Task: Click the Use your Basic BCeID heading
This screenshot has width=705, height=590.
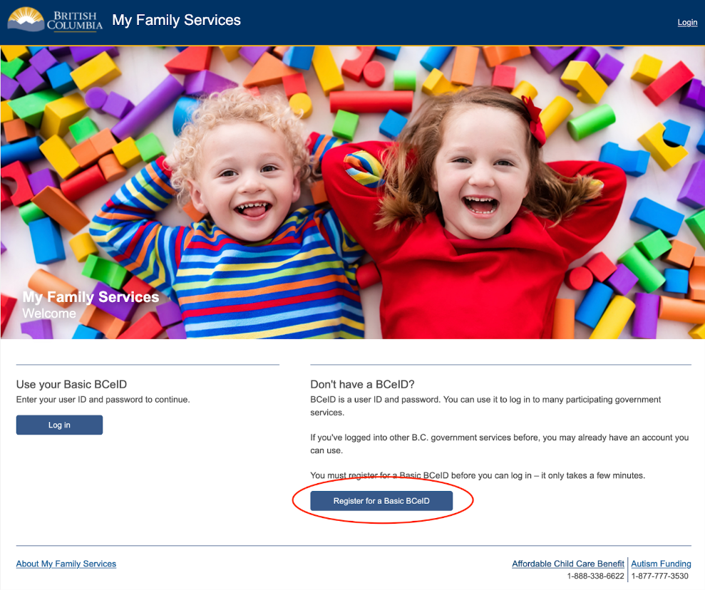Action: click(71, 385)
